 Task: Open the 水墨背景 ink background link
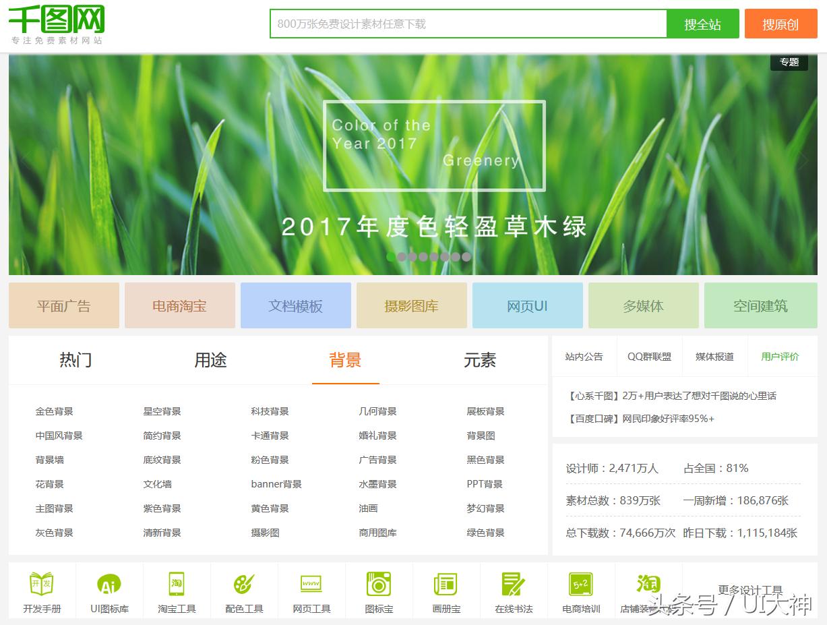[377, 483]
